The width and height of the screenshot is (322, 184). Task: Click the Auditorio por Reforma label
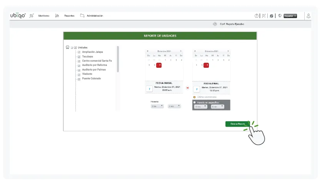click(x=95, y=65)
